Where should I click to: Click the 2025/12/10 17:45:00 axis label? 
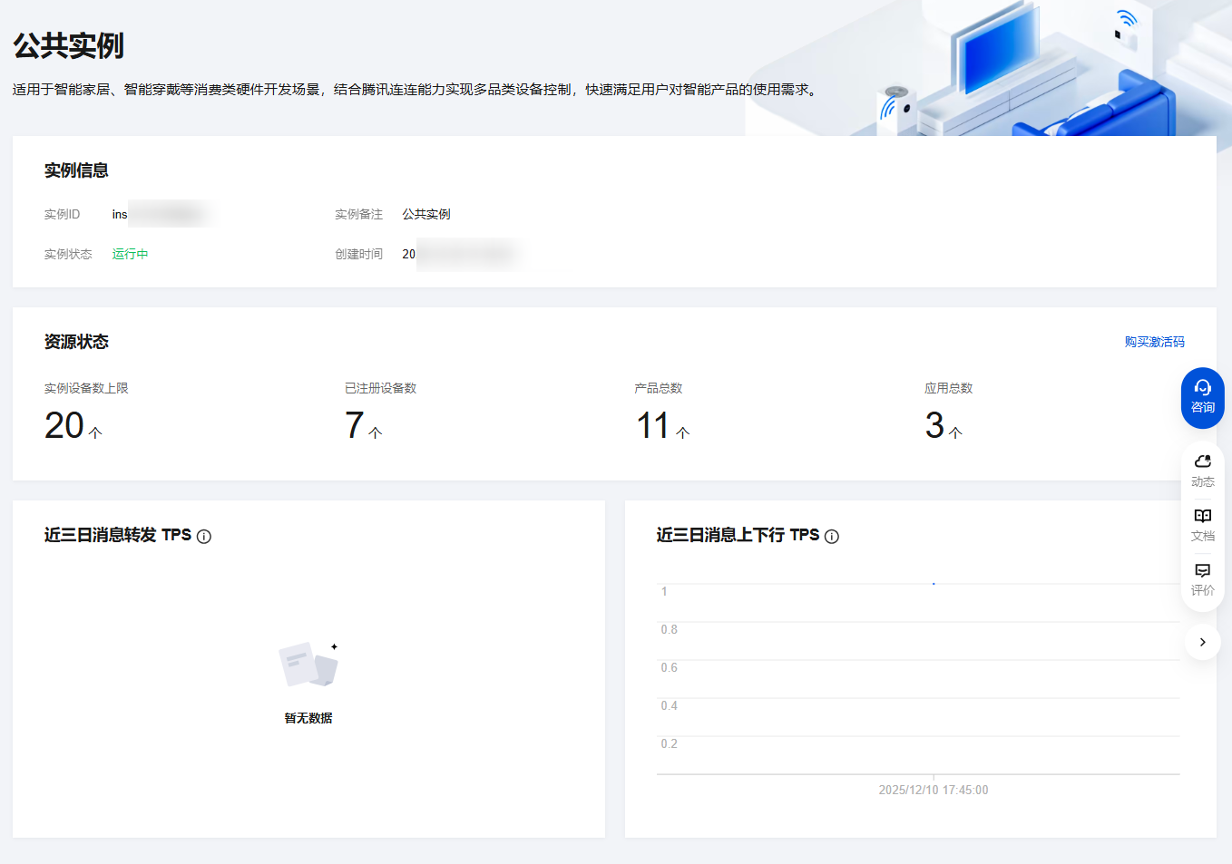coord(933,790)
